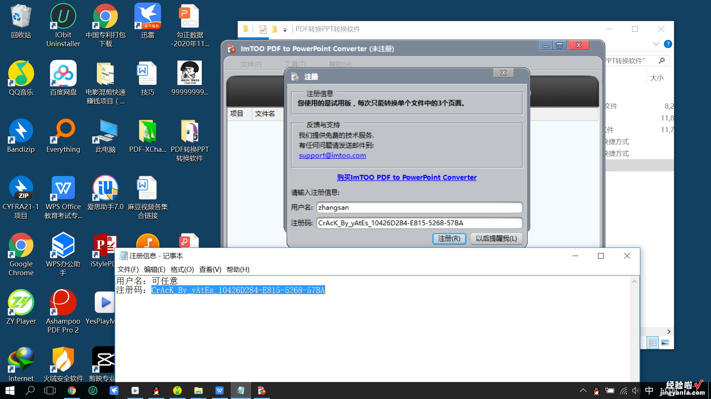Open IObit Uninstaller desktop shortcut
The width and height of the screenshot is (711, 399).
click(x=63, y=25)
